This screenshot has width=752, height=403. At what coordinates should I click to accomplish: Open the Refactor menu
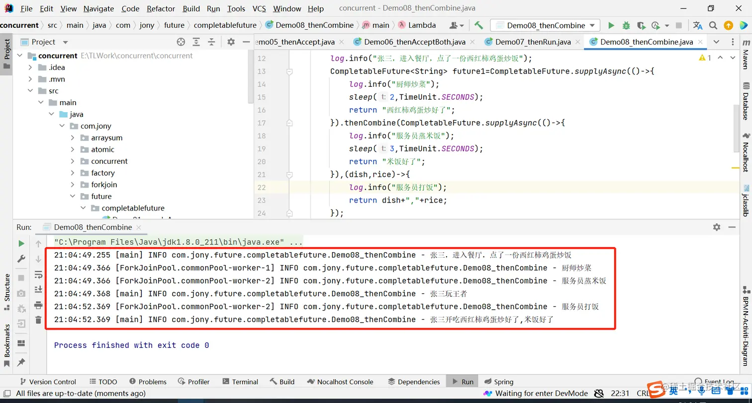click(x=161, y=8)
